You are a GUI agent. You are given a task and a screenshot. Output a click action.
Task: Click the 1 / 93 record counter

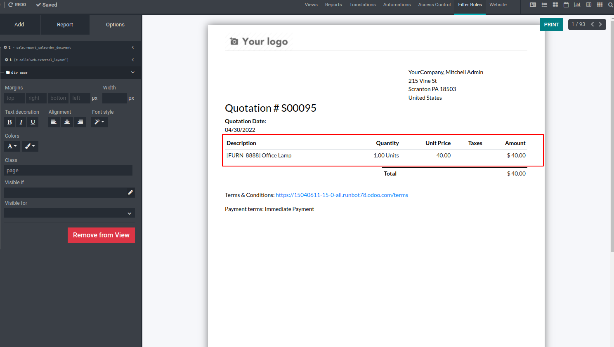[578, 24]
